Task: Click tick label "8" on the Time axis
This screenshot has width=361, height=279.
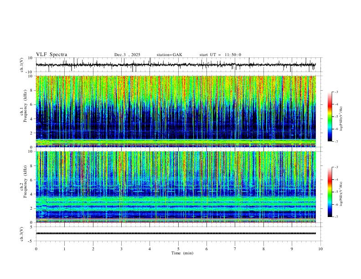Action: [263, 249]
